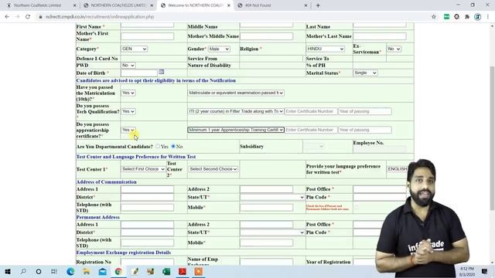Open the Ex-Serviceman dropdown
495x278 pixels.
tap(394, 49)
